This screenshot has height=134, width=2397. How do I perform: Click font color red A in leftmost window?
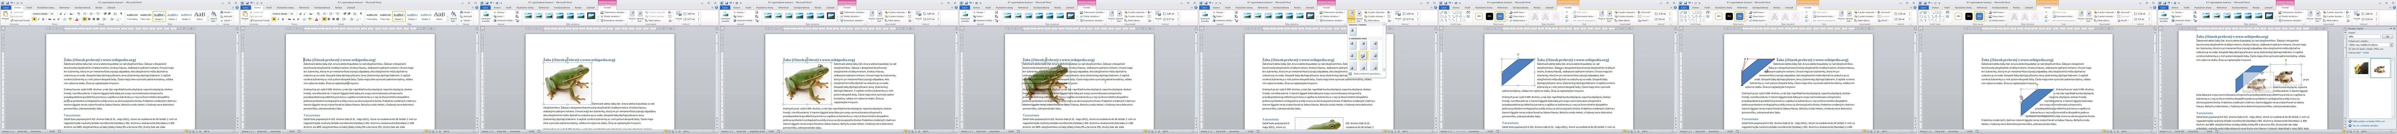pyautogui.click(x=76, y=19)
